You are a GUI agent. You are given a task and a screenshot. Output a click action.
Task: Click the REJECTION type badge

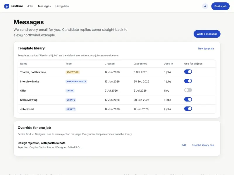tap(73, 72)
